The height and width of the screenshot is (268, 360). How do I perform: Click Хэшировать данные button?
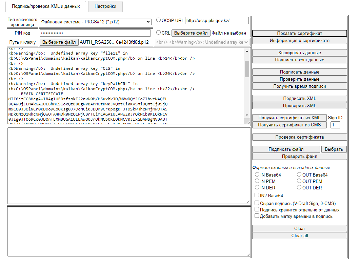pos(299,53)
